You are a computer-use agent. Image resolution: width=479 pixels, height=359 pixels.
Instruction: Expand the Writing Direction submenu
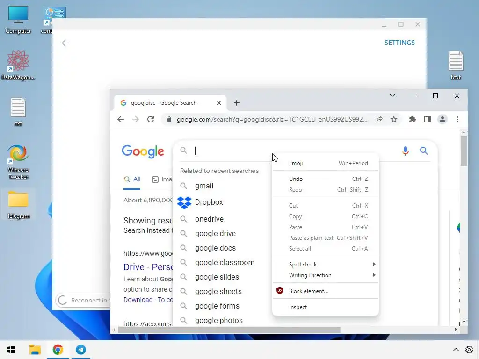point(326,275)
